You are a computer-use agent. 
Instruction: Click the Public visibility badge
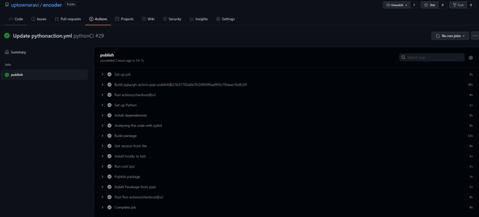tap(71, 5)
